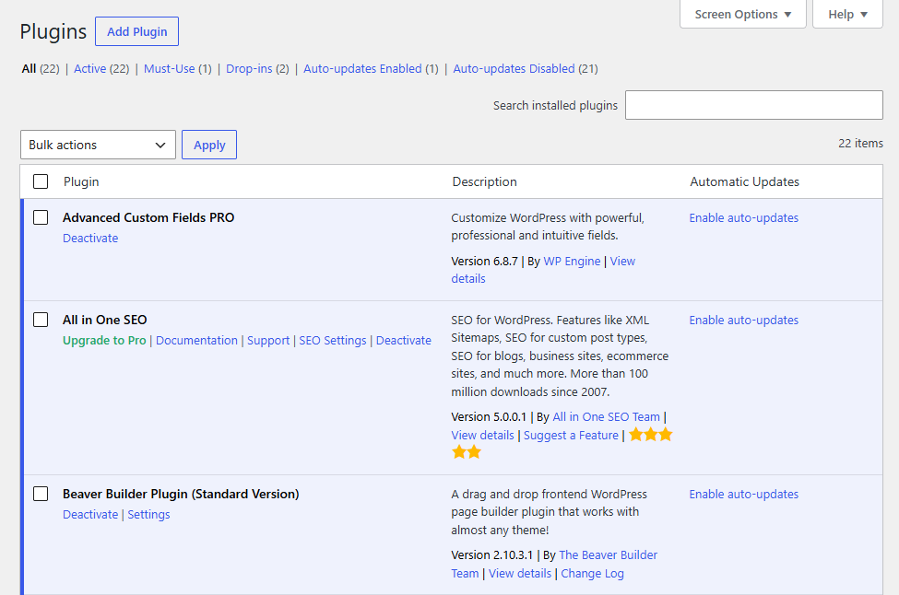Click the Plugins page heading
899x595 pixels.
point(53,31)
